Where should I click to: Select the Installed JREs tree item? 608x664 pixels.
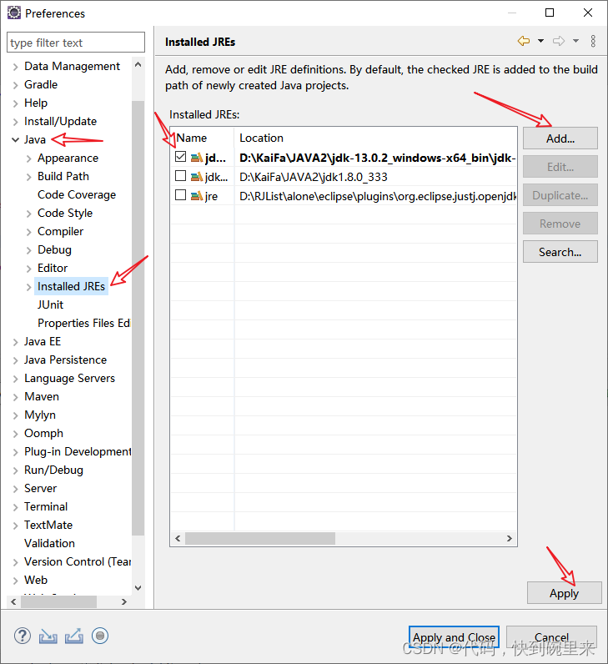71,287
